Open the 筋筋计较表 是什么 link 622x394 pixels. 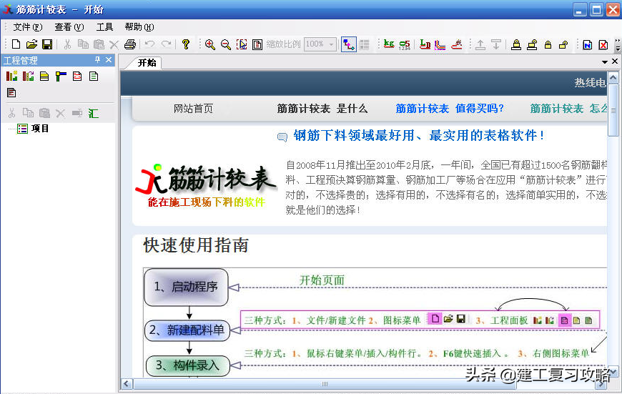click(322, 109)
